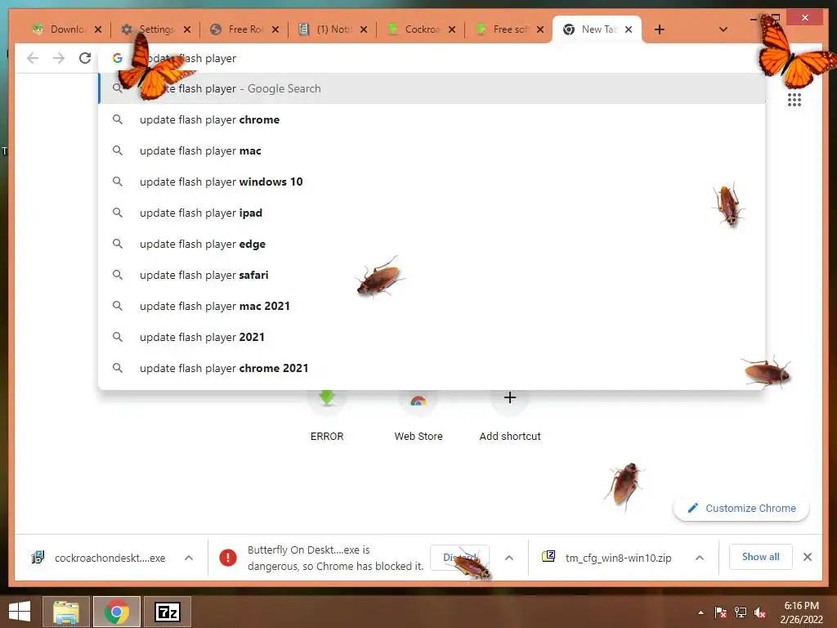The width and height of the screenshot is (837, 628).
Task: Reload the page with the refresh icon
Action: (85, 58)
